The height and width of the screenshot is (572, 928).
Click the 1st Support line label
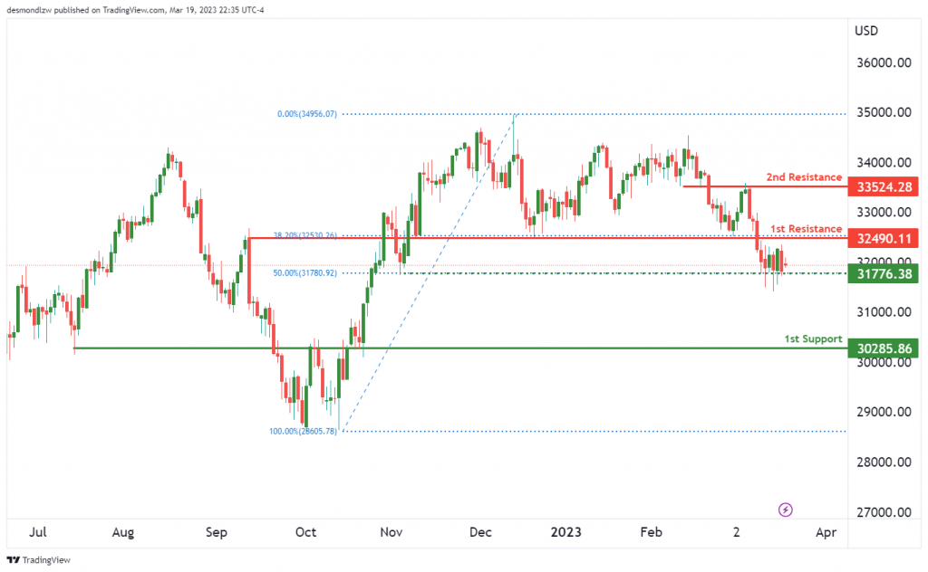(x=813, y=338)
